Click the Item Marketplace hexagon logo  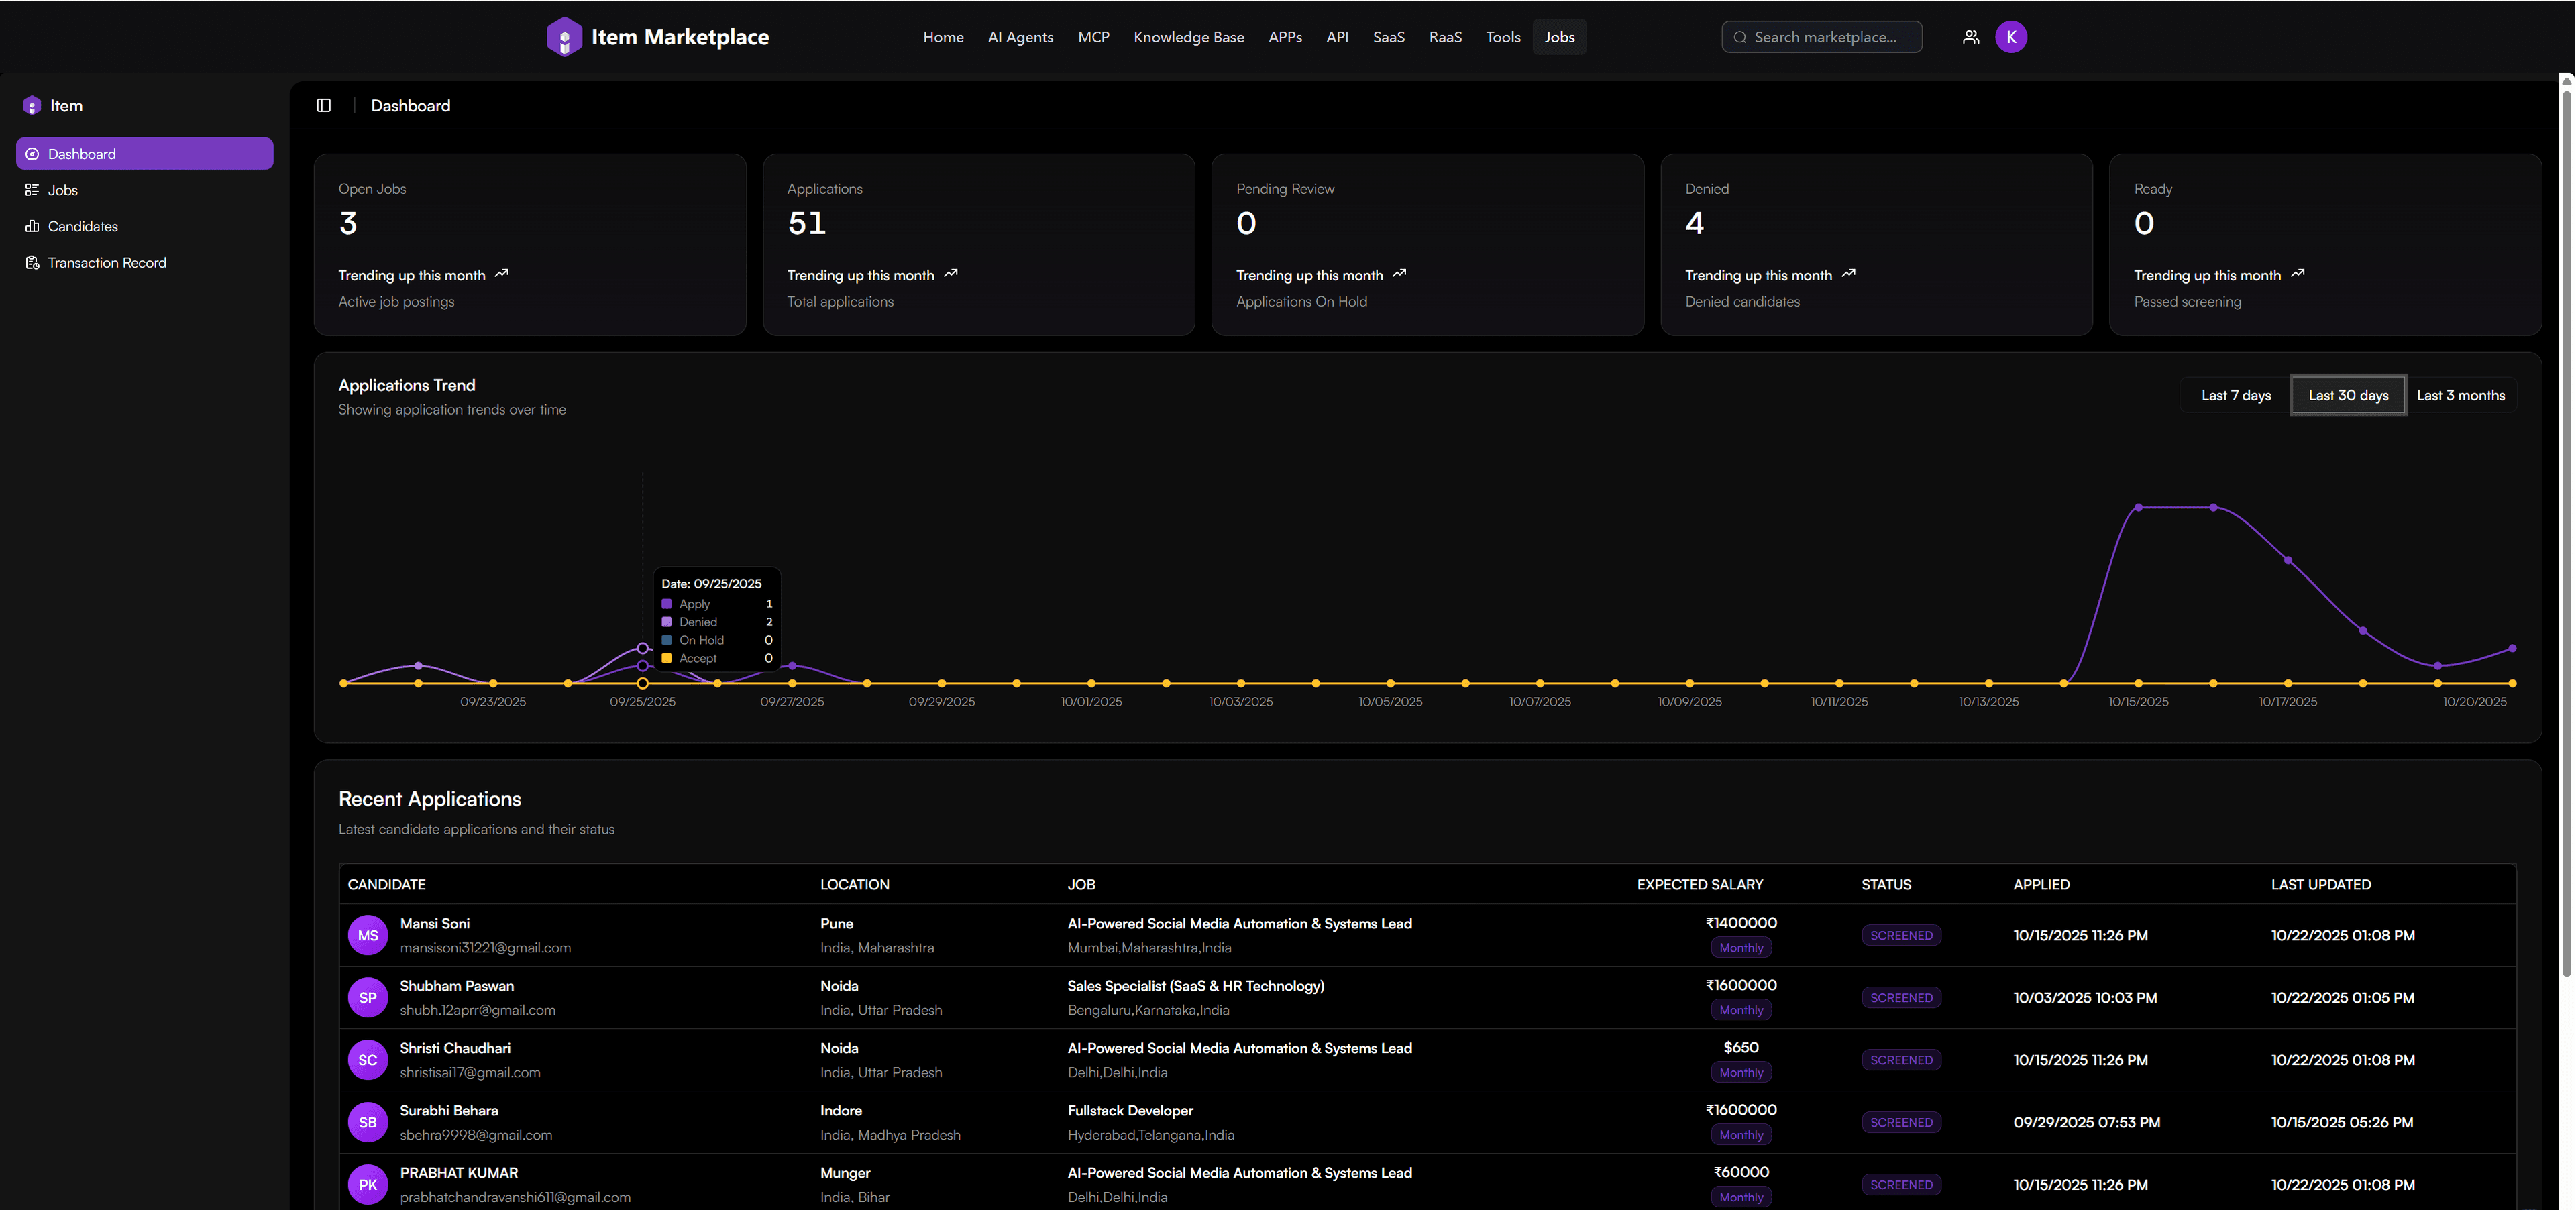564,37
